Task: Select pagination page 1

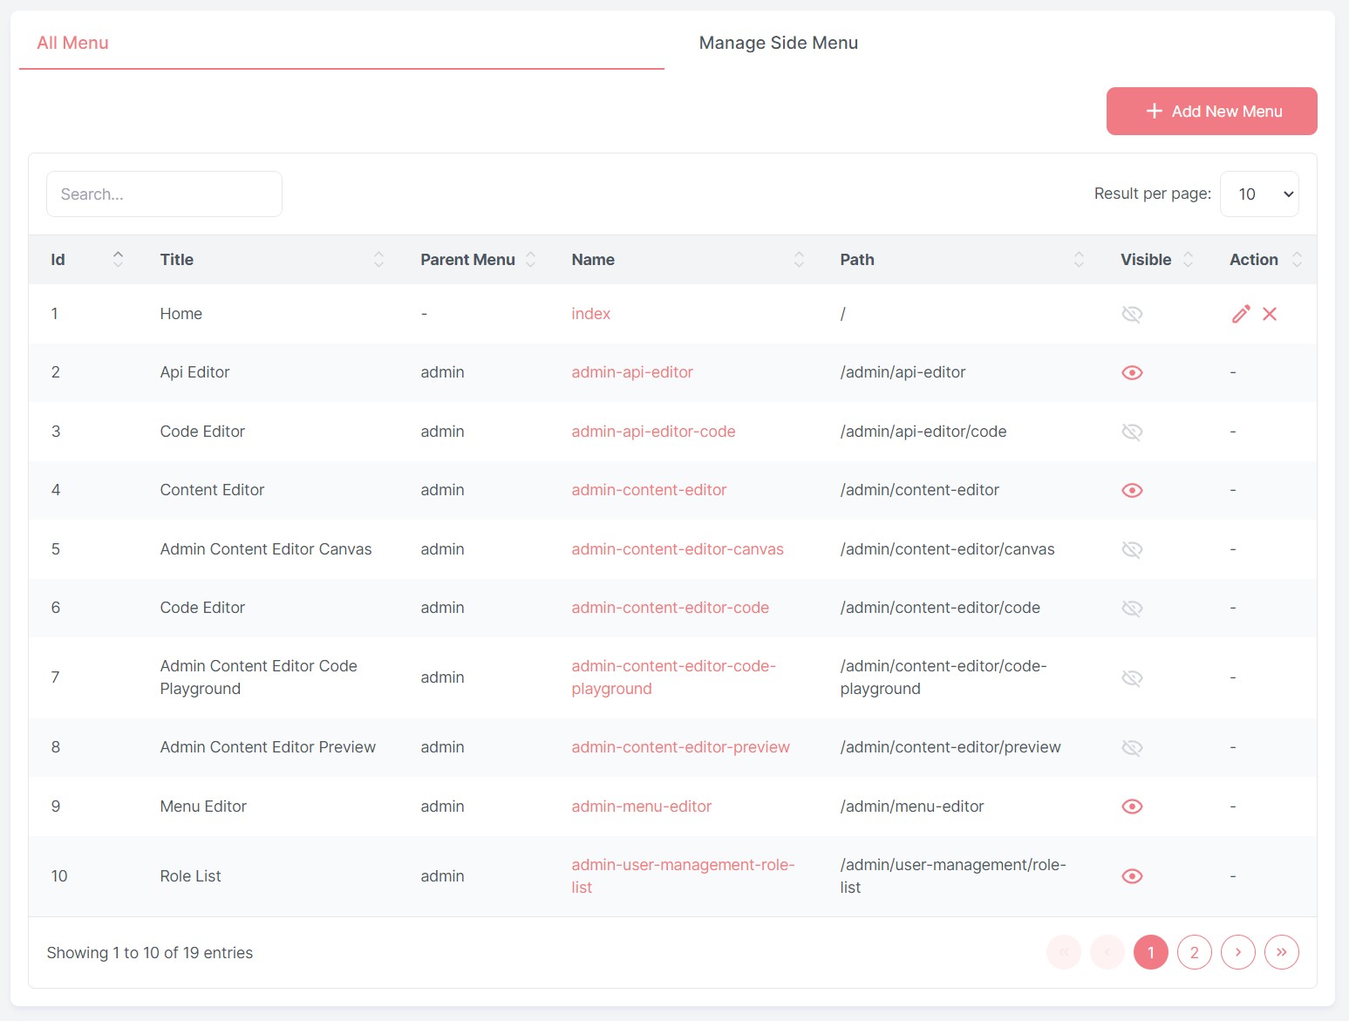Action: click(1150, 952)
